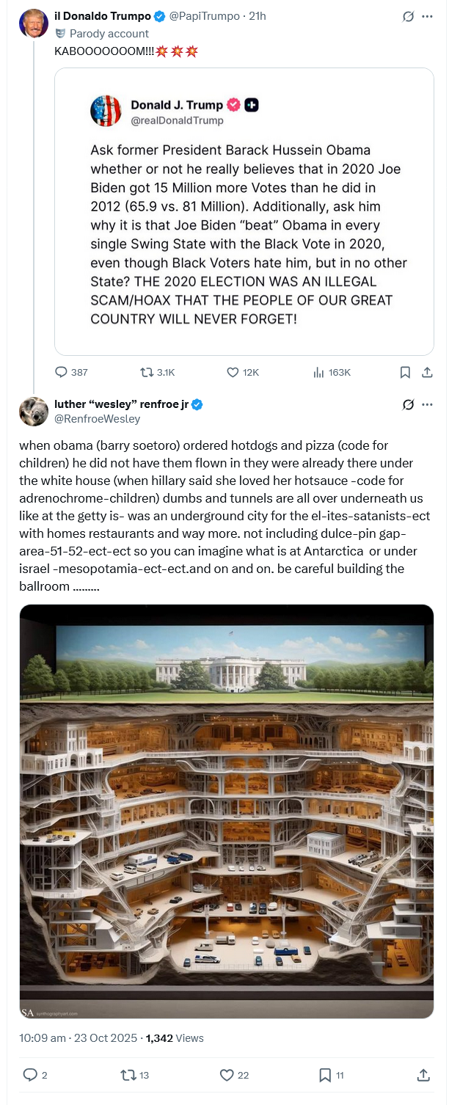Open the @RenfroeWesley handle link

click(x=97, y=418)
